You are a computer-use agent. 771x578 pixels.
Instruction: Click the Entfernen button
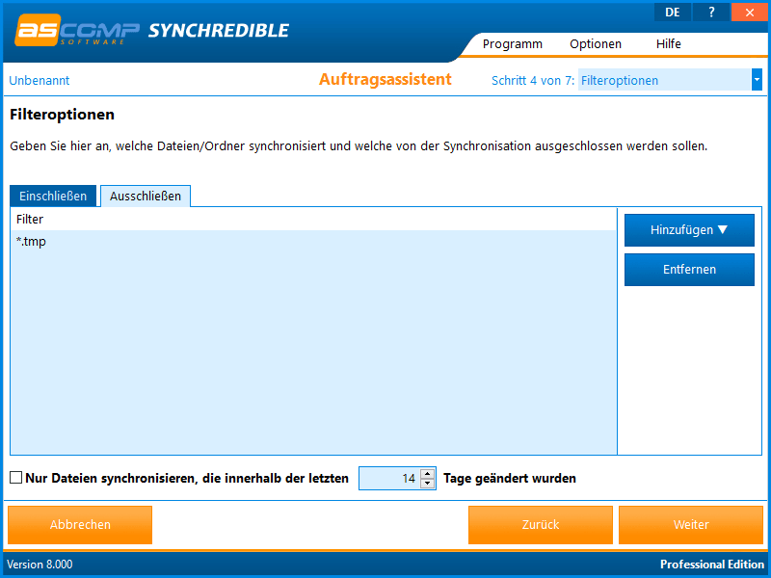(689, 270)
